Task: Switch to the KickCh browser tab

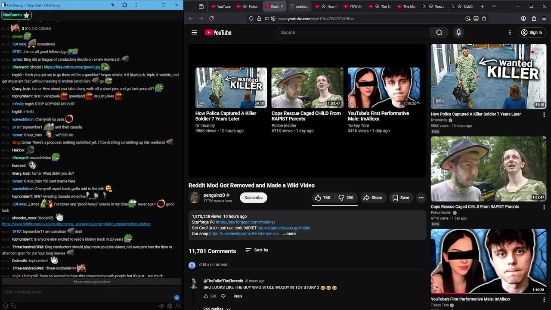Action: tap(463, 6)
